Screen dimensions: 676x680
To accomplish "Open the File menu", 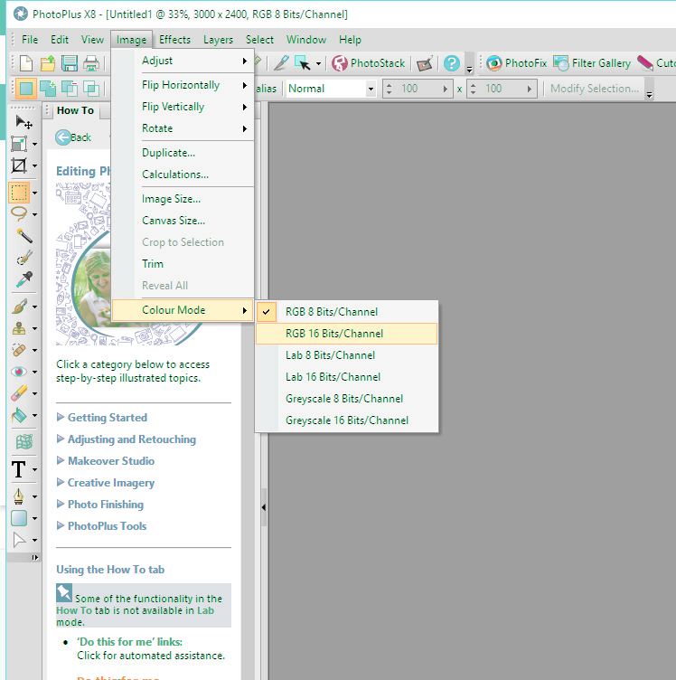I will coord(30,40).
